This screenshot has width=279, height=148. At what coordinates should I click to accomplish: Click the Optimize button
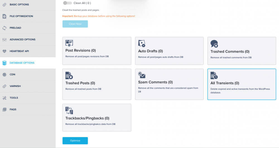tap(75, 140)
